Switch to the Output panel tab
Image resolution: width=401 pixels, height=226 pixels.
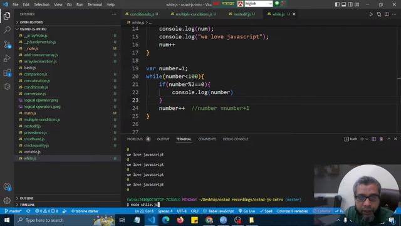(x=163, y=139)
